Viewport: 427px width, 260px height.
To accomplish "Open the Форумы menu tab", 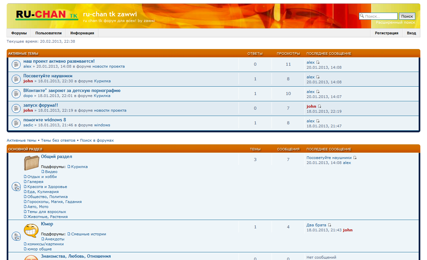I will [x=19, y=33].
